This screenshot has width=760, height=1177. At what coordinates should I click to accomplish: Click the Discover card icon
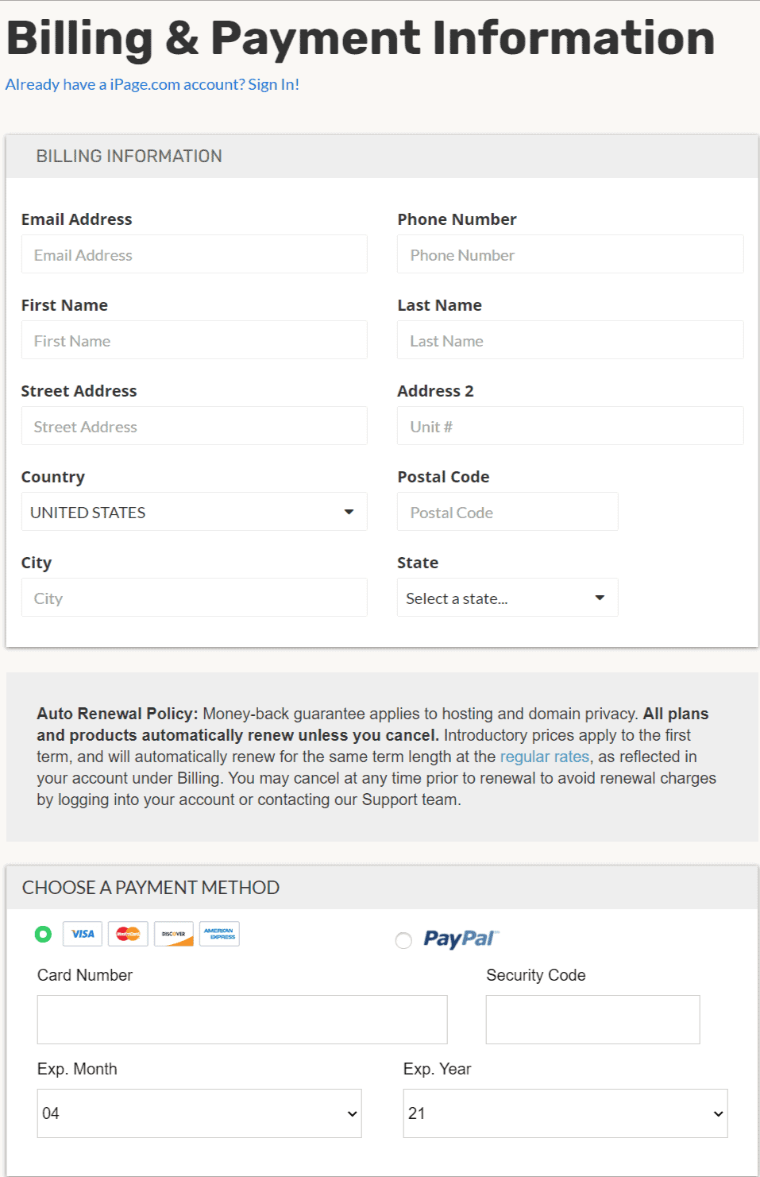[174, 934]
